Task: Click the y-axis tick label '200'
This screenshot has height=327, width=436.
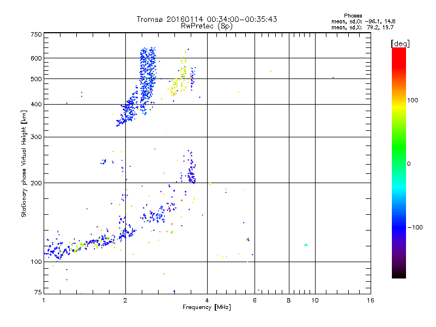Action: click(x=37, y=183)
